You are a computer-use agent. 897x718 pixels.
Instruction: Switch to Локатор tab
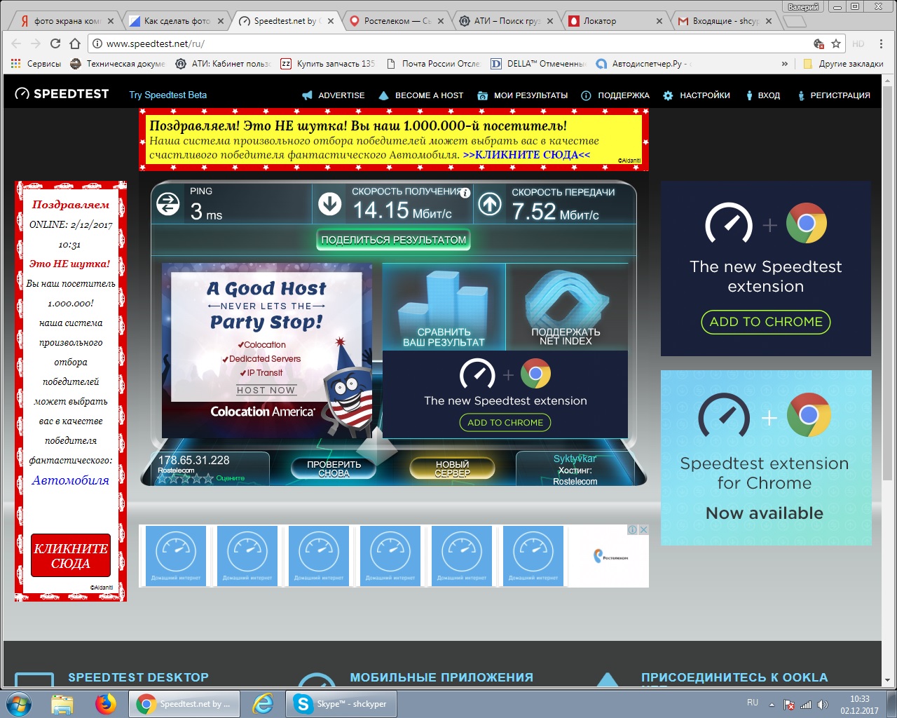point(616,21)
